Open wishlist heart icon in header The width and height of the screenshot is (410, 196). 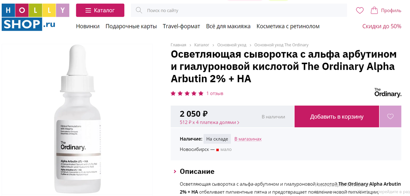360,11
